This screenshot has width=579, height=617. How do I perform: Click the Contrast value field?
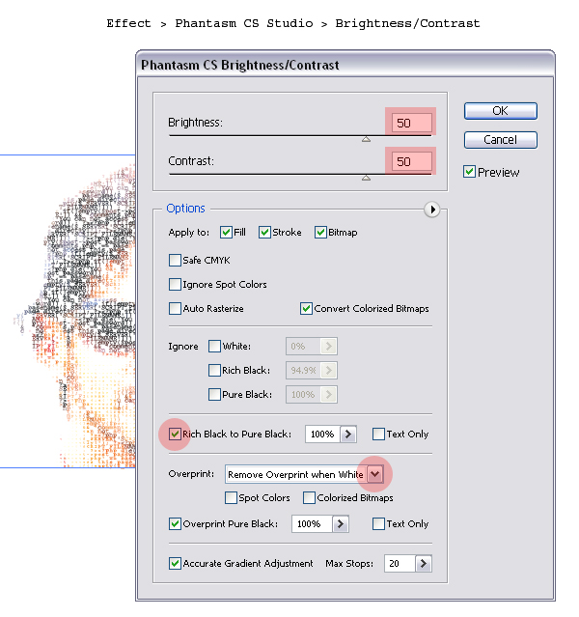click(x=411, y=161)
